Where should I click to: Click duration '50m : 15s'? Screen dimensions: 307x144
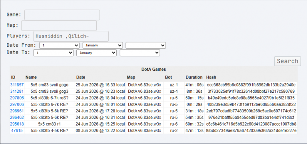[x=194, y=98]
